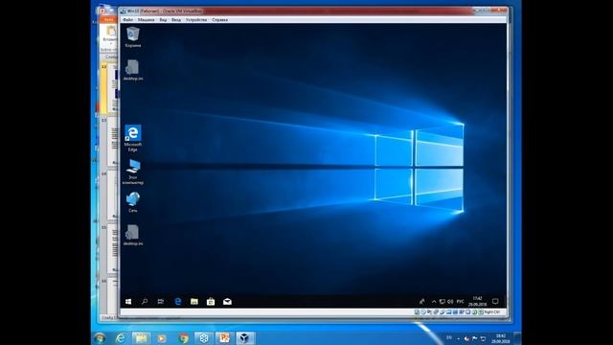
Task: Launch Chrome from the host taskbar
Action: pos(183,338)
